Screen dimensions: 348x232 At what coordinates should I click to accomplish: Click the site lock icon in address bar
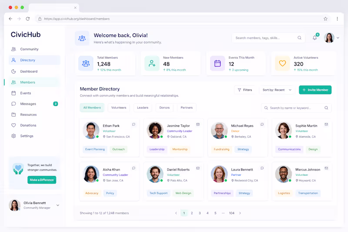point(40,19)
